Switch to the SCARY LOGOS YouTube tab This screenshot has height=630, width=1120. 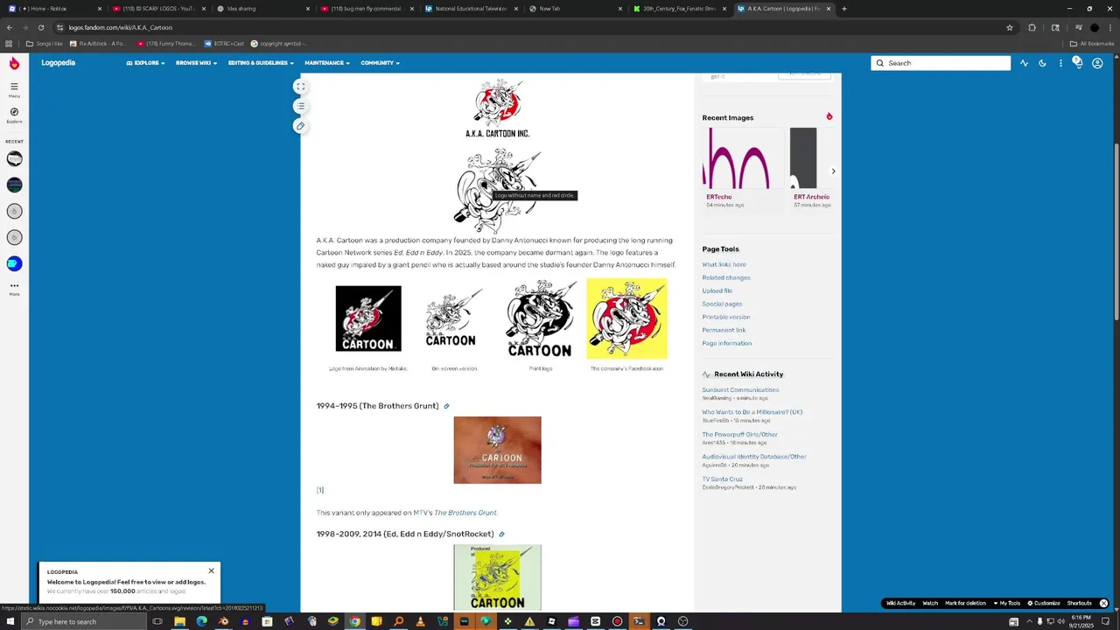[x=157, y=9]
